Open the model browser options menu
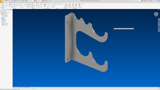Image resolution: width=160 pixels, height=90 pixels. (12, 10)
